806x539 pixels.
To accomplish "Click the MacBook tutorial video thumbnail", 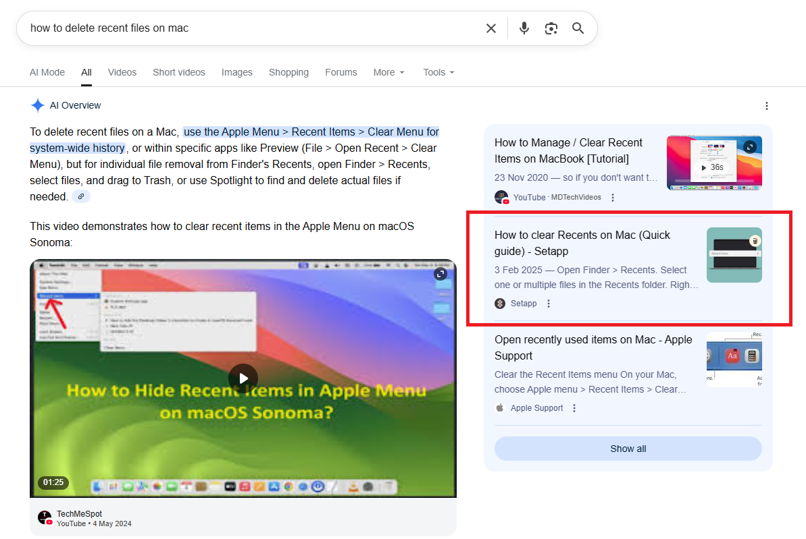I will click(x=713, y=163).
